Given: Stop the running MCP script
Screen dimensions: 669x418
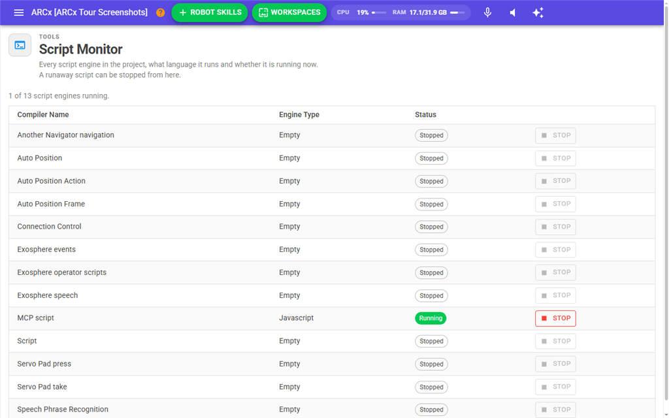Looking at the screenshot, I should [555, 318].
